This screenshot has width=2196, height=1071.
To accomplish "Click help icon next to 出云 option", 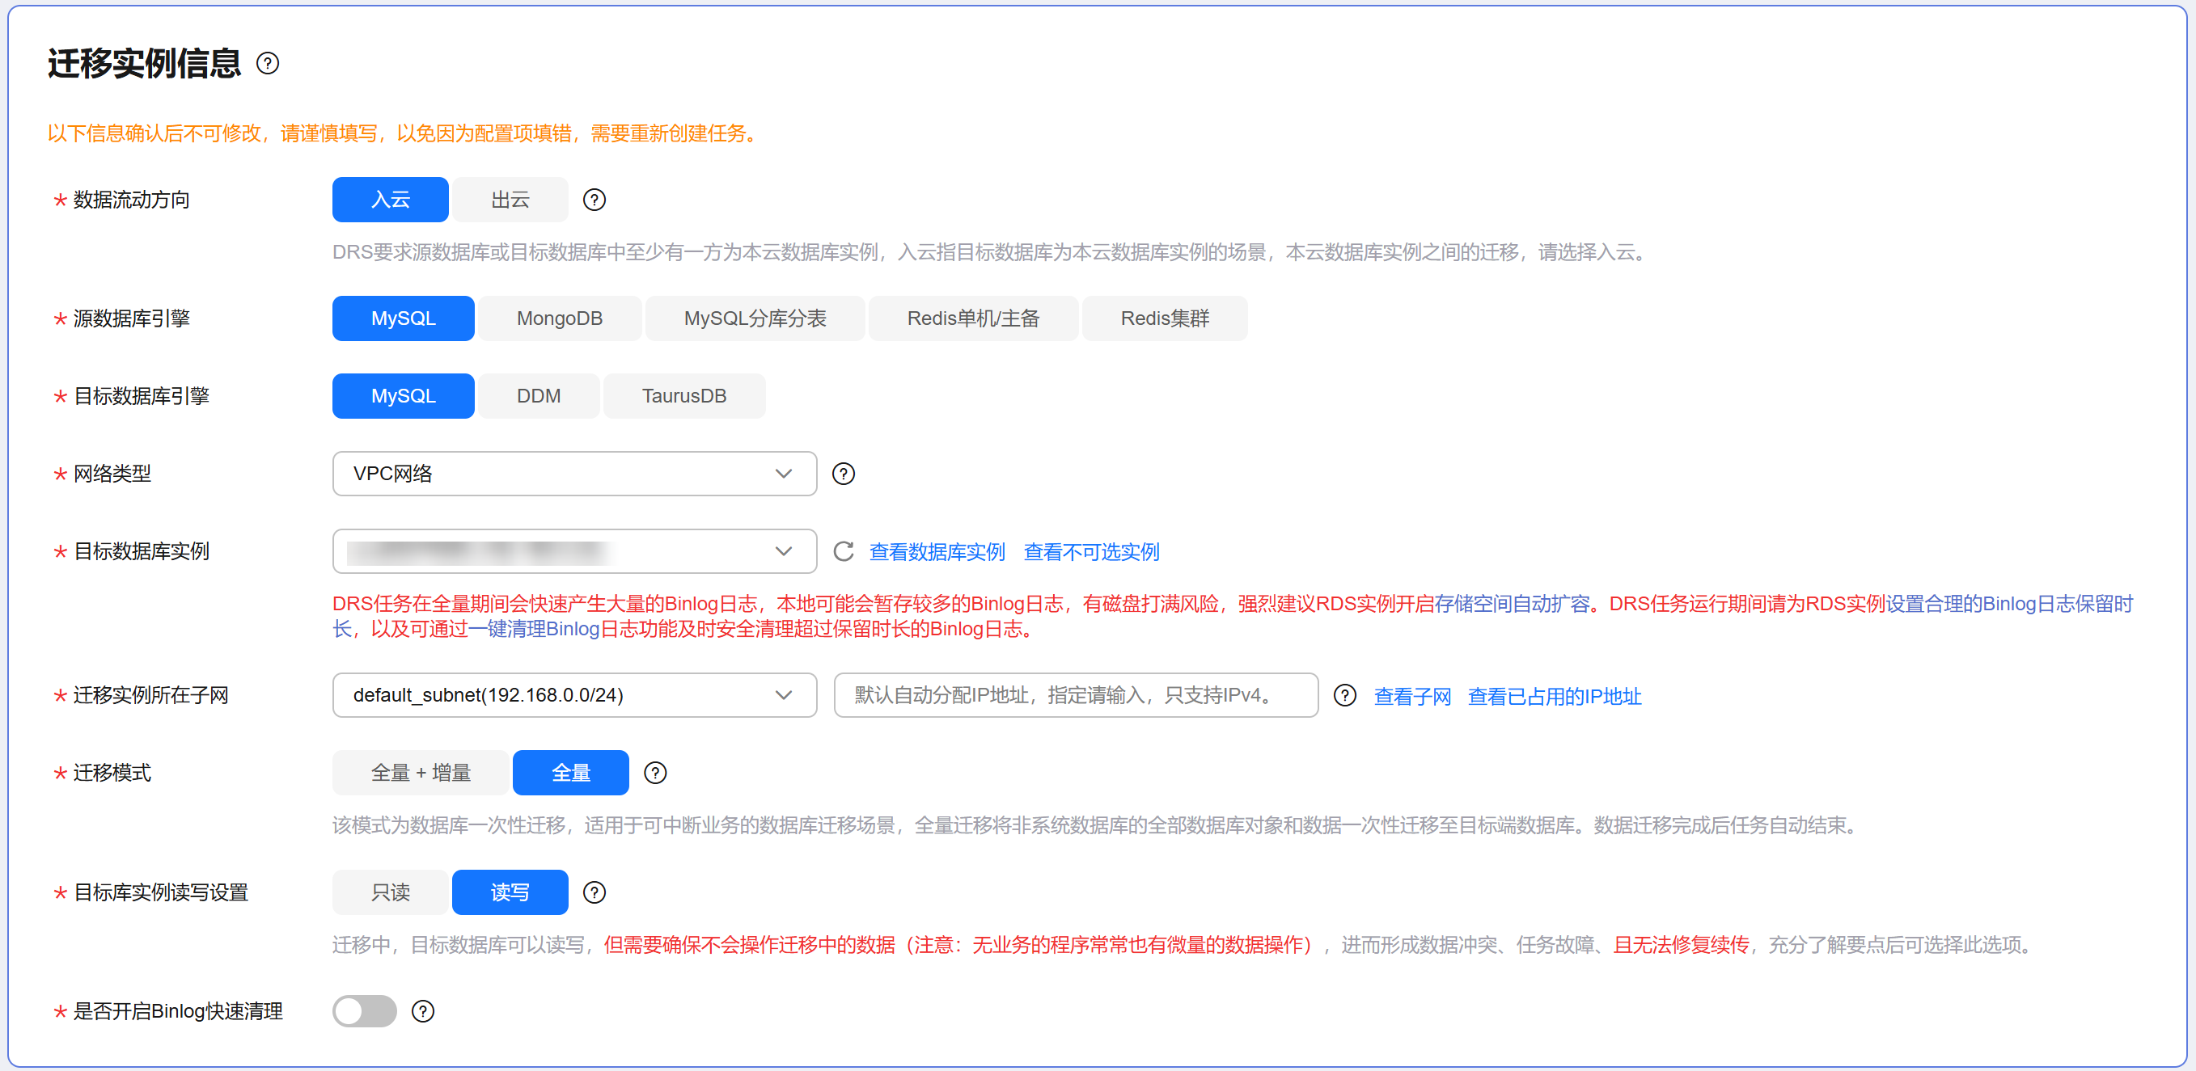I will [594, 200].
